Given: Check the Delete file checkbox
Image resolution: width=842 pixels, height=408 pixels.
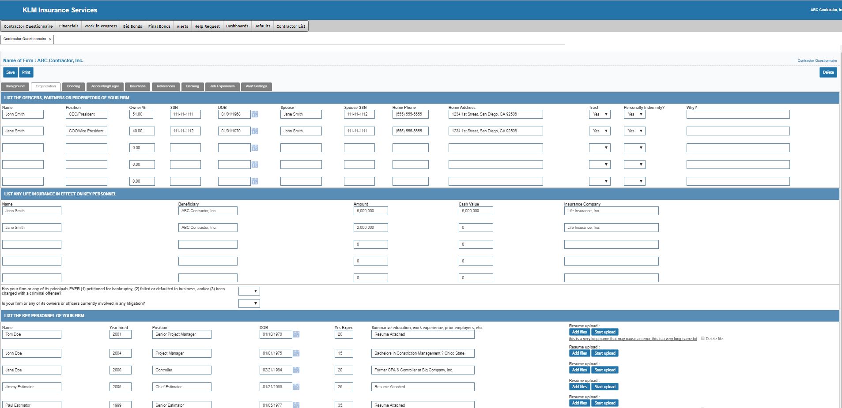Looking at the screenshot, I should point(703,339).
